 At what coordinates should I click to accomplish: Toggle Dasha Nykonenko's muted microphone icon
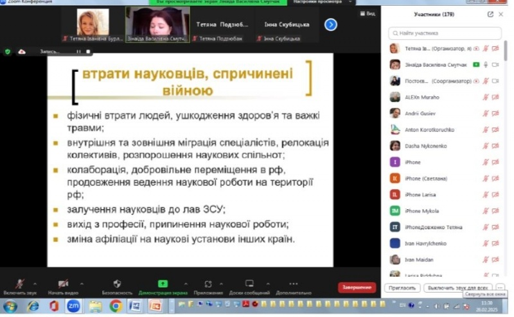486,146
